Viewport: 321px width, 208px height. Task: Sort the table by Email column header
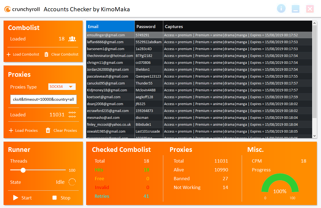(x=110, y=27)
